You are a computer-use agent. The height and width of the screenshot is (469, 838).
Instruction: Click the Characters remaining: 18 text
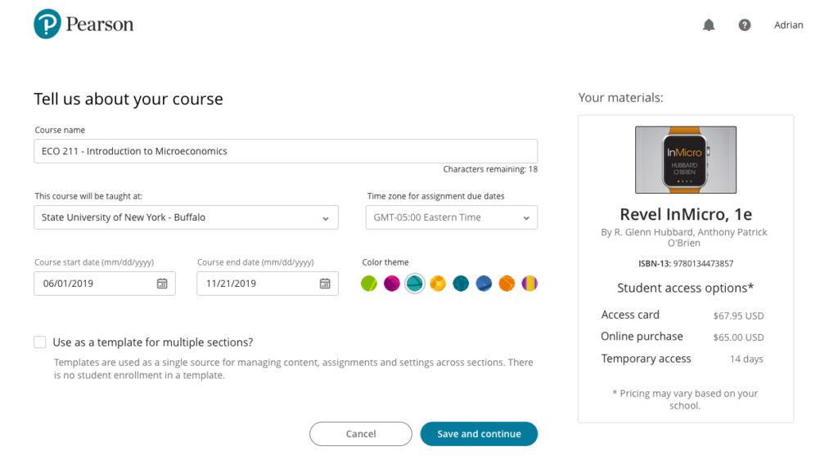[x=490, y=169]
